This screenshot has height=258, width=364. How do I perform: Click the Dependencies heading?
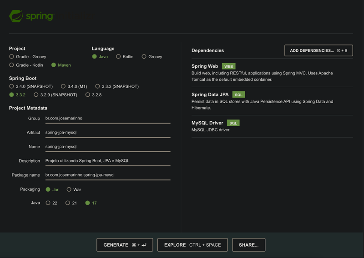tap(207, 50)
